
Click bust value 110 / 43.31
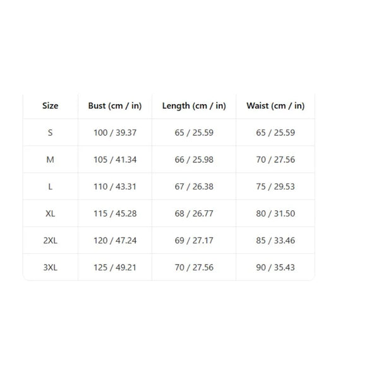click(x=114, y=187)
